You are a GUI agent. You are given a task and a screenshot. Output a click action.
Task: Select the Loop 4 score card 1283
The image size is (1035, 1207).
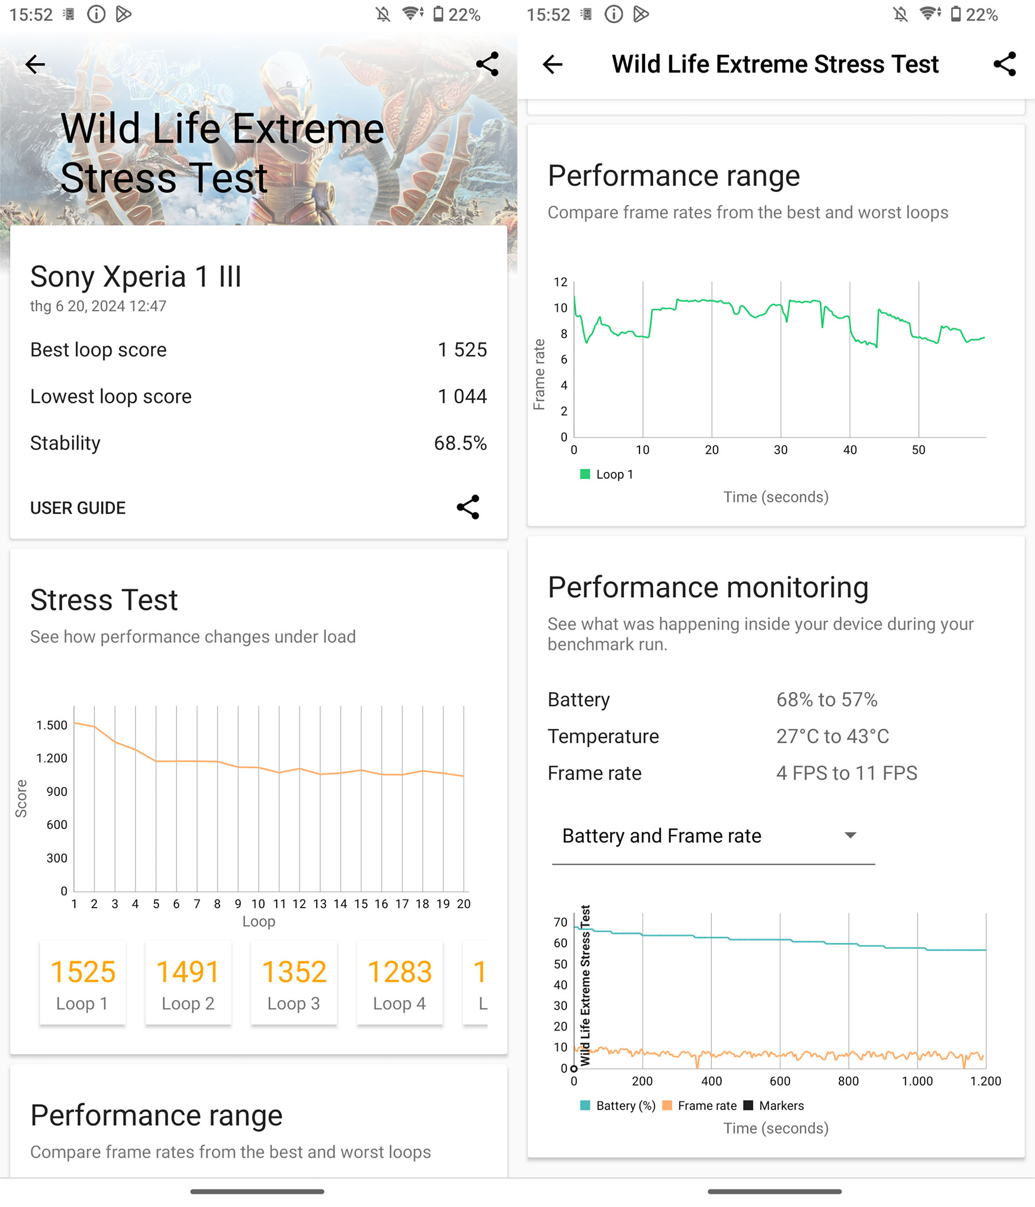coord(400,983)
